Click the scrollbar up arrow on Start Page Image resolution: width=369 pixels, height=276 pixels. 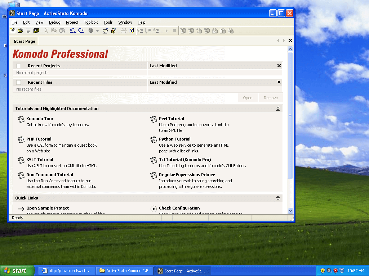coord(290,49)
